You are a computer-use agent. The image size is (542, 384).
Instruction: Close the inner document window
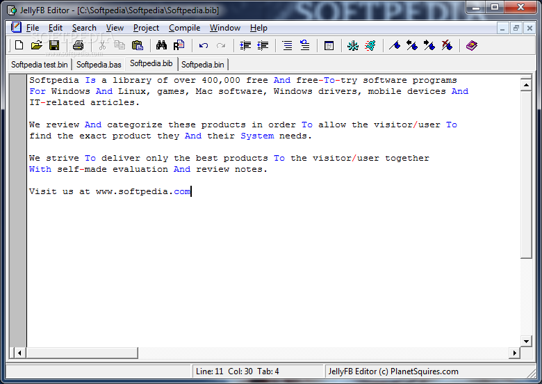coord(529,28)
